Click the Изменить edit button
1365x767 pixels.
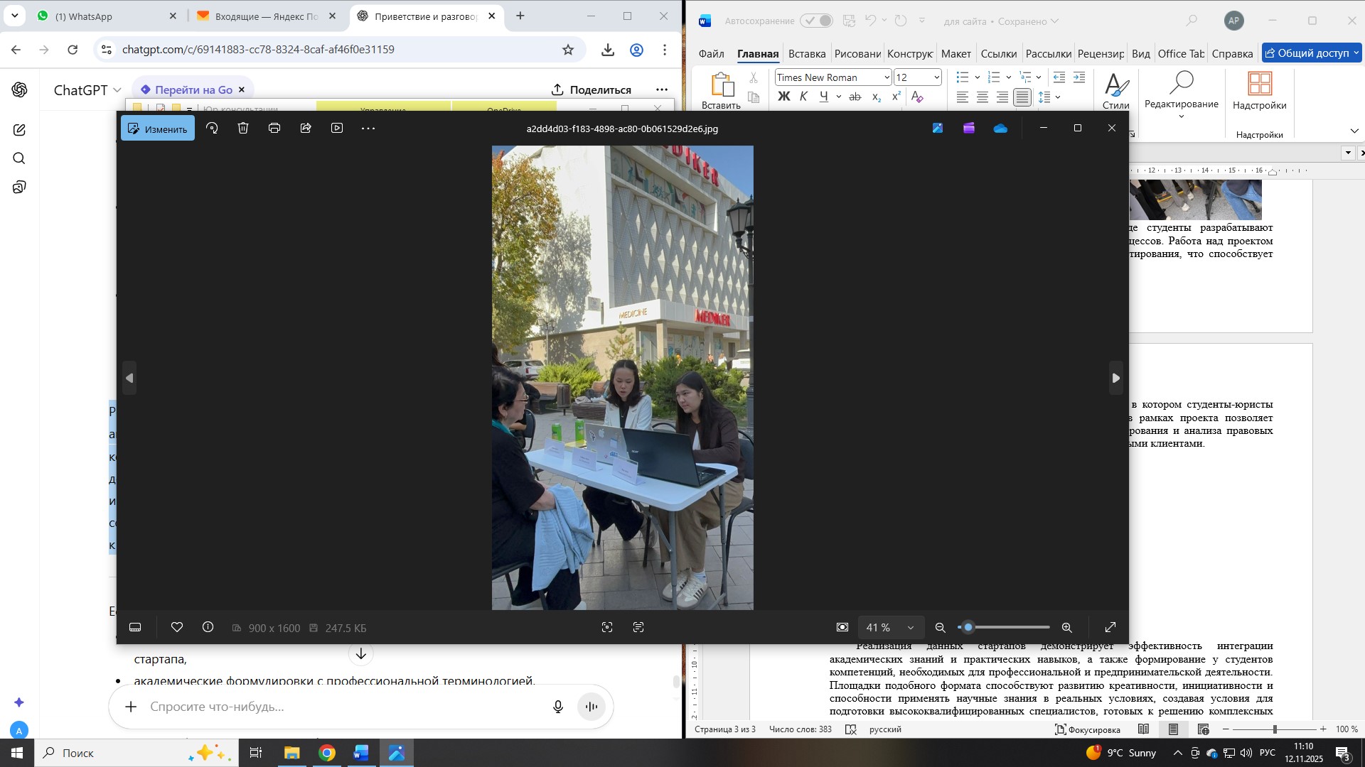tap(158, 129)
